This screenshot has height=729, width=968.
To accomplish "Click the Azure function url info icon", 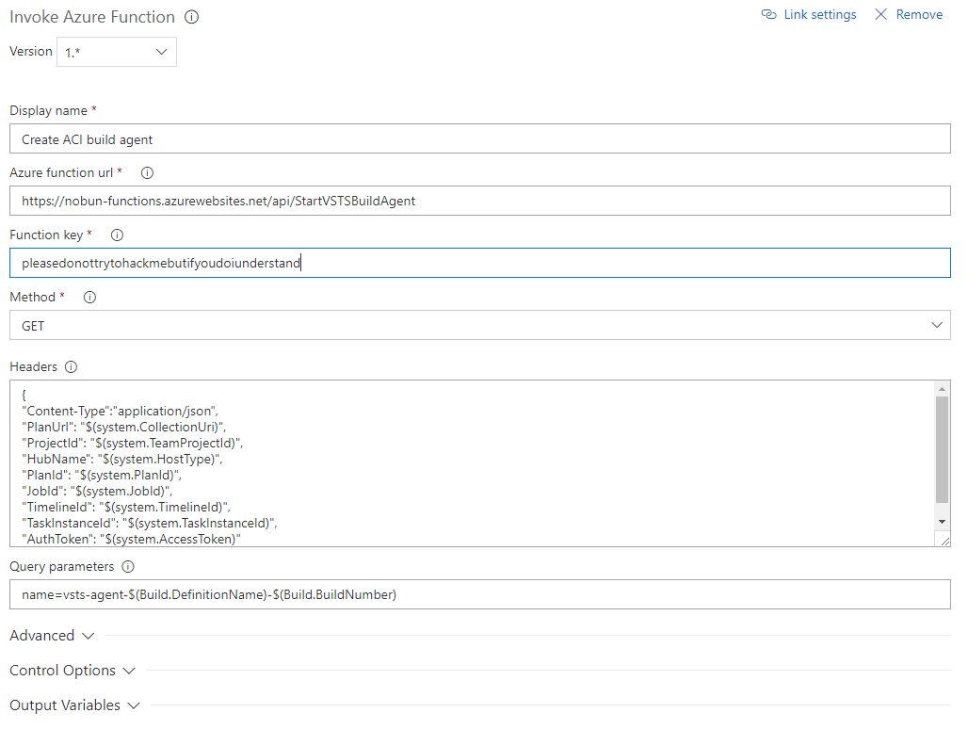I will 147,172.
